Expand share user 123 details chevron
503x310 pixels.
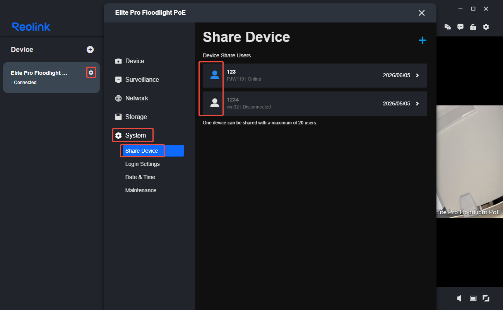pos(417,76)
